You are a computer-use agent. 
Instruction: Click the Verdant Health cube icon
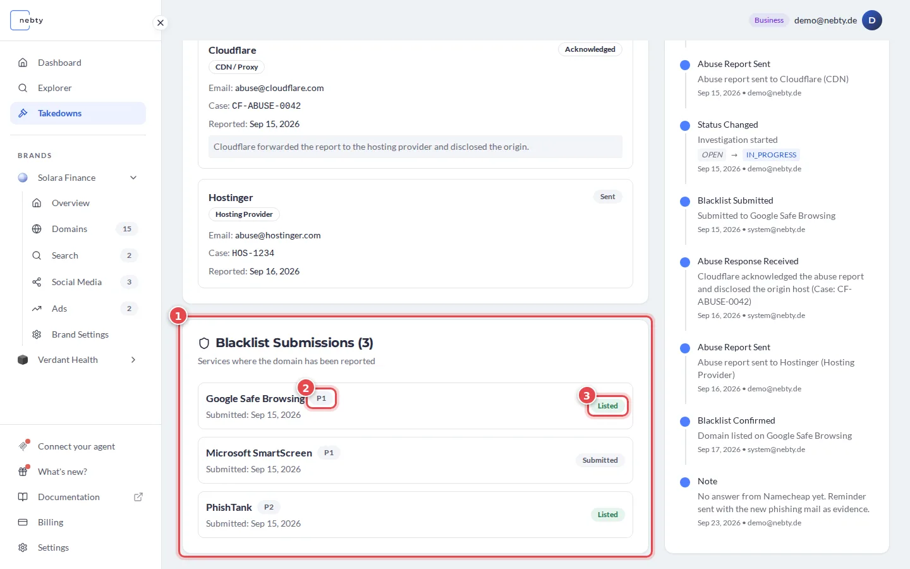pyautogui.click(x=23, y=360)
